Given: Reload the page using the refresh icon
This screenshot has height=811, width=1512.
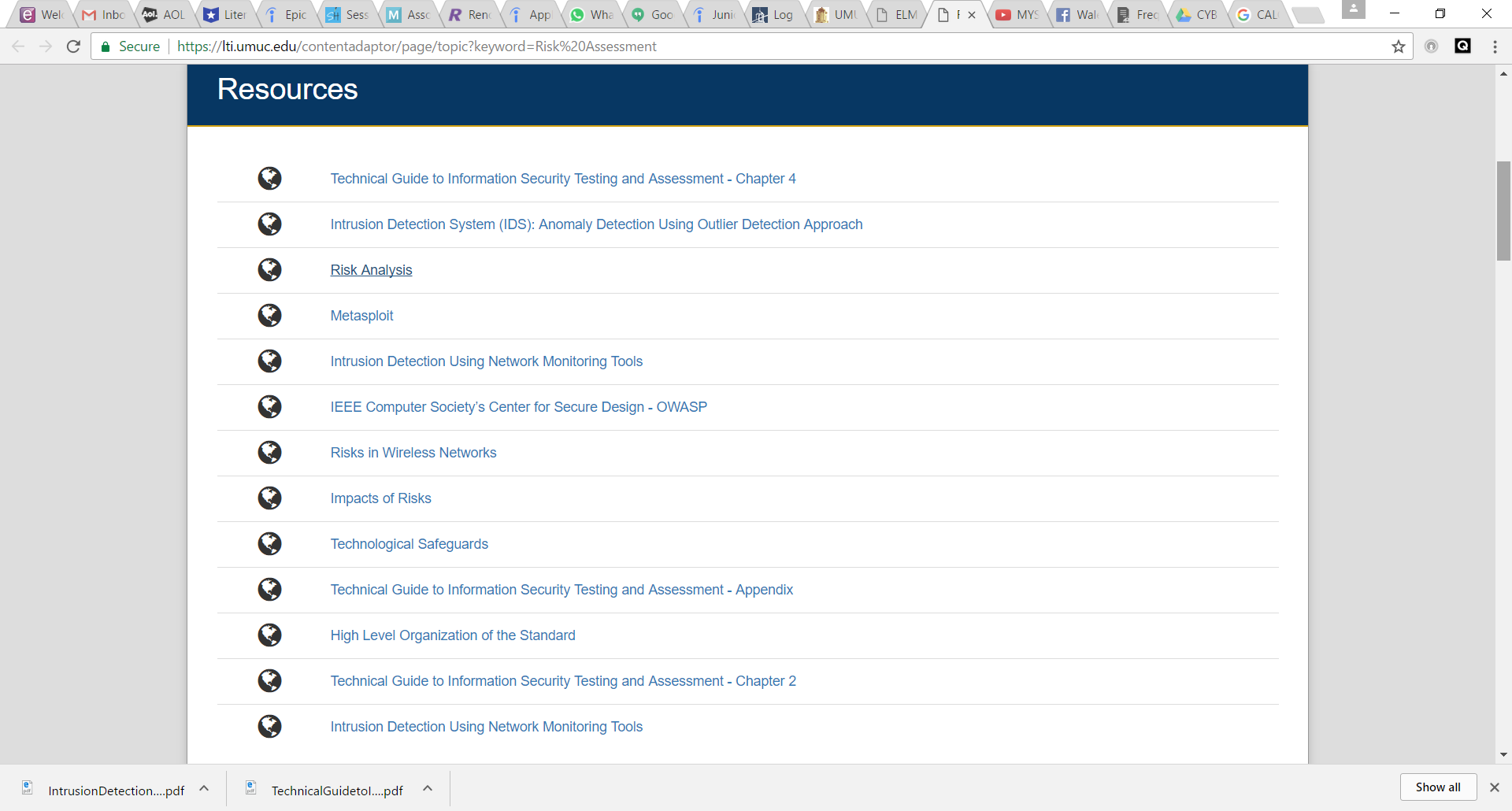Looking at the screenshot, I should point(73,46).
